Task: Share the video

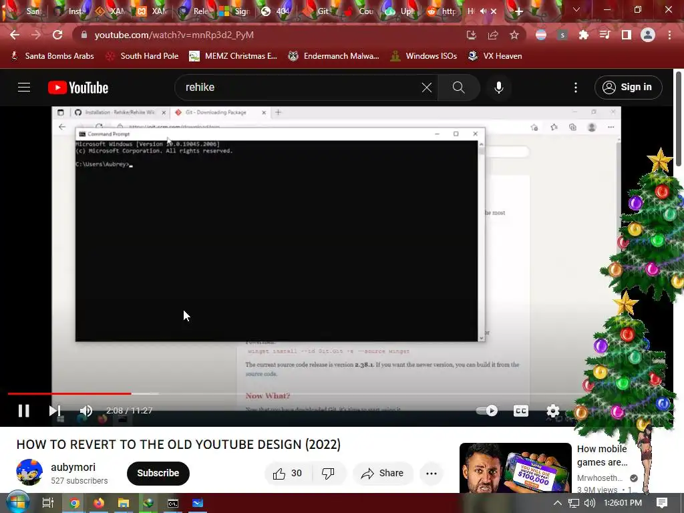Action: click(x=382, y=474)
